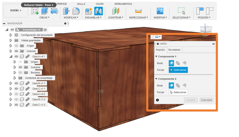This screenshot has width=239, height=137.
Task: Toggle visibility of Uniones folder
Action: point(16,51)
